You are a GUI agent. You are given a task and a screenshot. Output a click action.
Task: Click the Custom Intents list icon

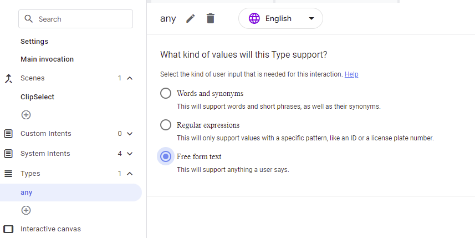coord(8,134)
